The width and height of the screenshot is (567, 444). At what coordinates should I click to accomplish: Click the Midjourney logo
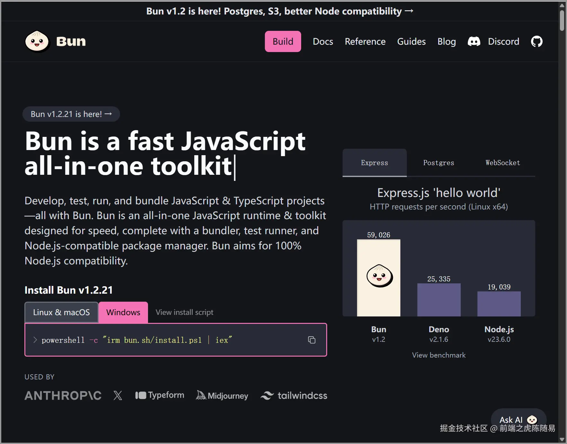click(x=222, y=395)
